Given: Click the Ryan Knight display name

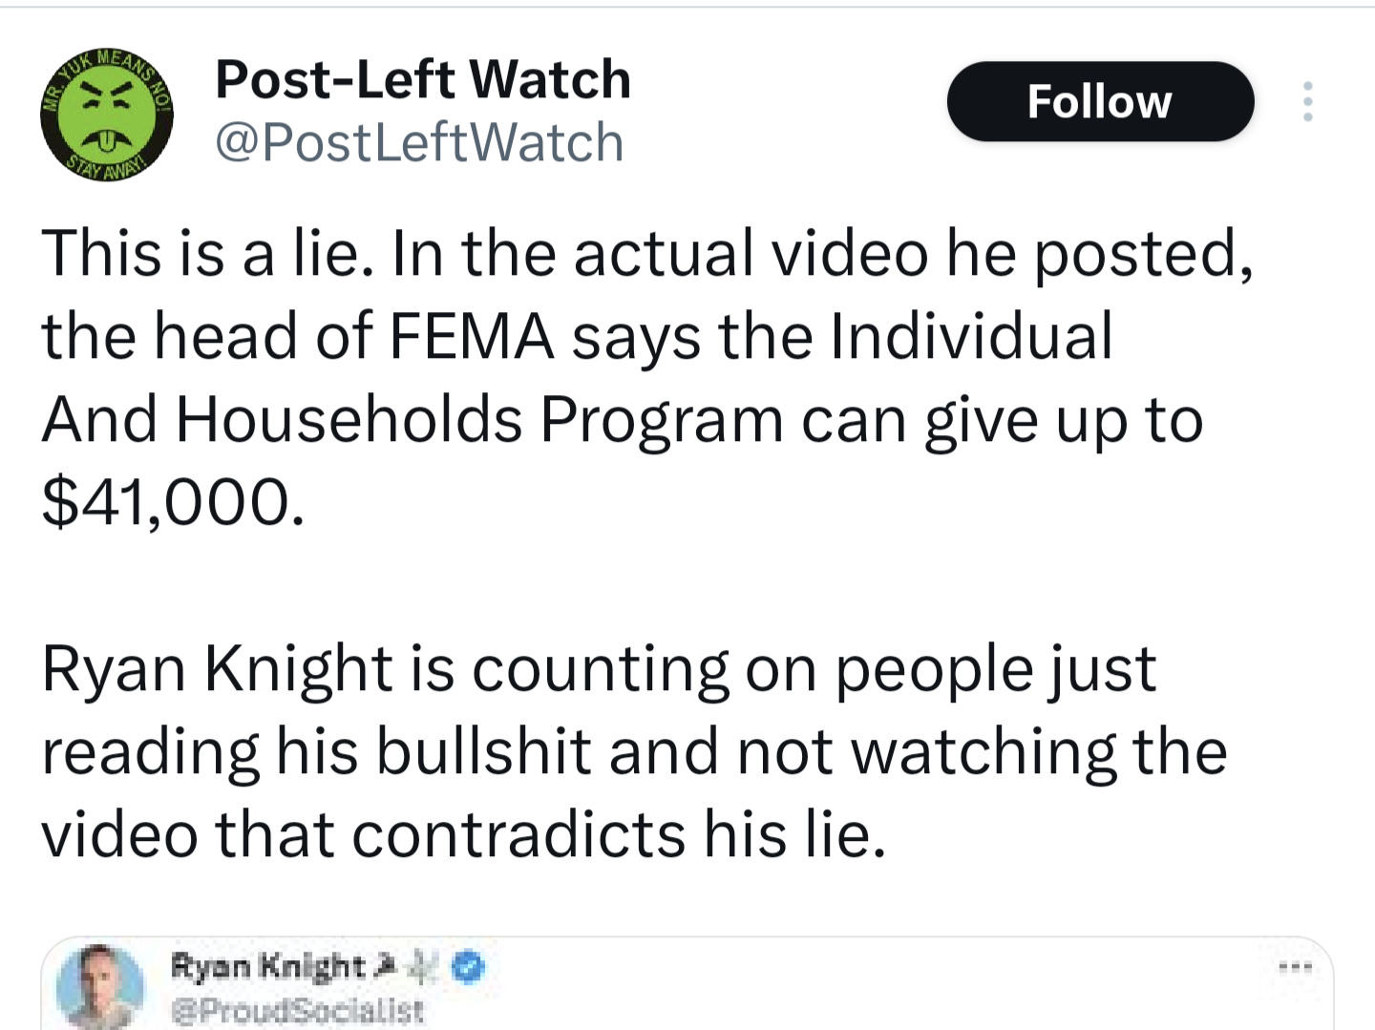Looking at the screenshot, I should click(266, 967).
